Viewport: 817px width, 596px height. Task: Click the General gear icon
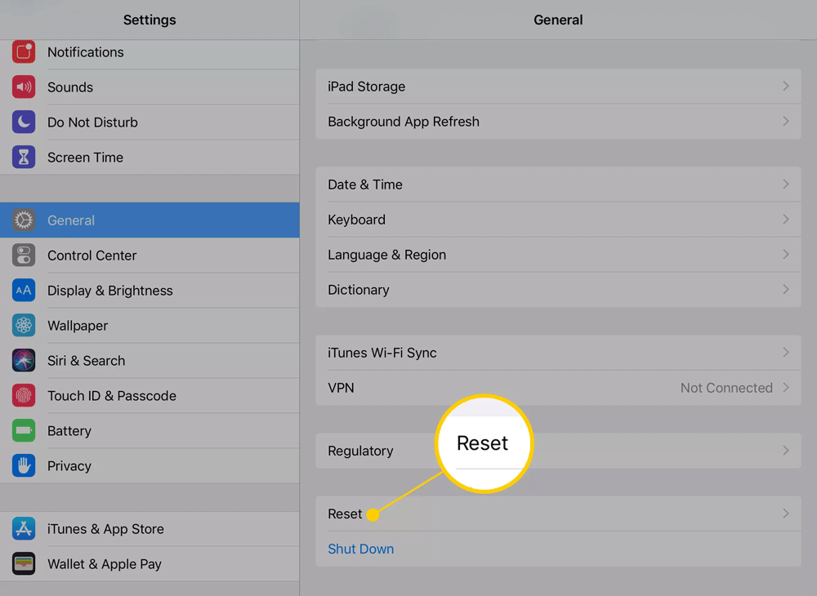pos(24,220)
